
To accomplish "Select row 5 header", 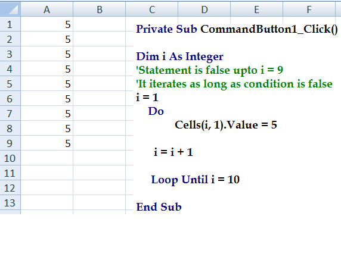I will point(10,83).
